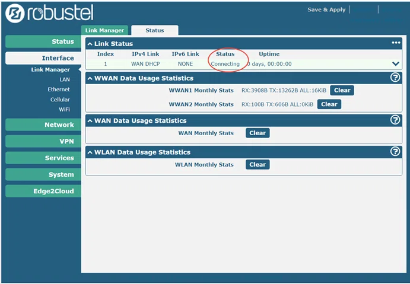Viewport: 410px width, 284px height.
Task: Go to the LAN submenu item
Action: tap(65, 79)
